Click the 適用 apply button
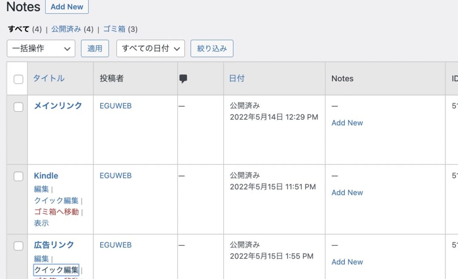This screenshot has height=279, width=458. click(x=95, y=48)
